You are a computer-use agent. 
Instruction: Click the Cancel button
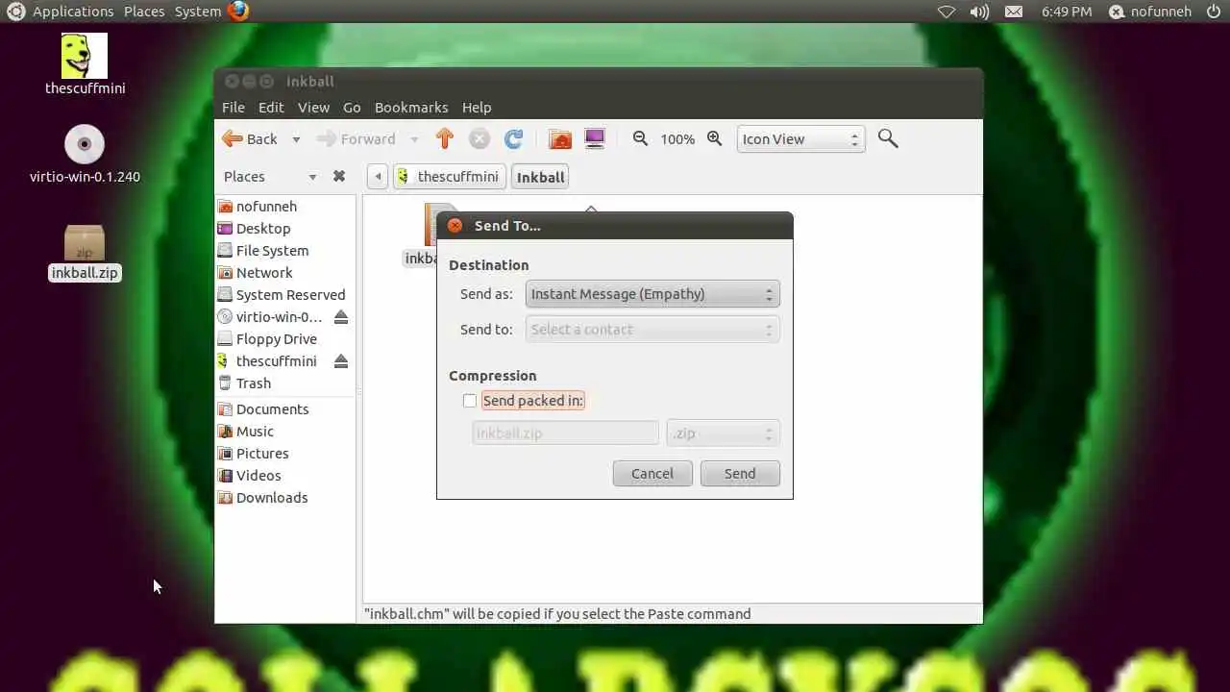tap(652, 473)
